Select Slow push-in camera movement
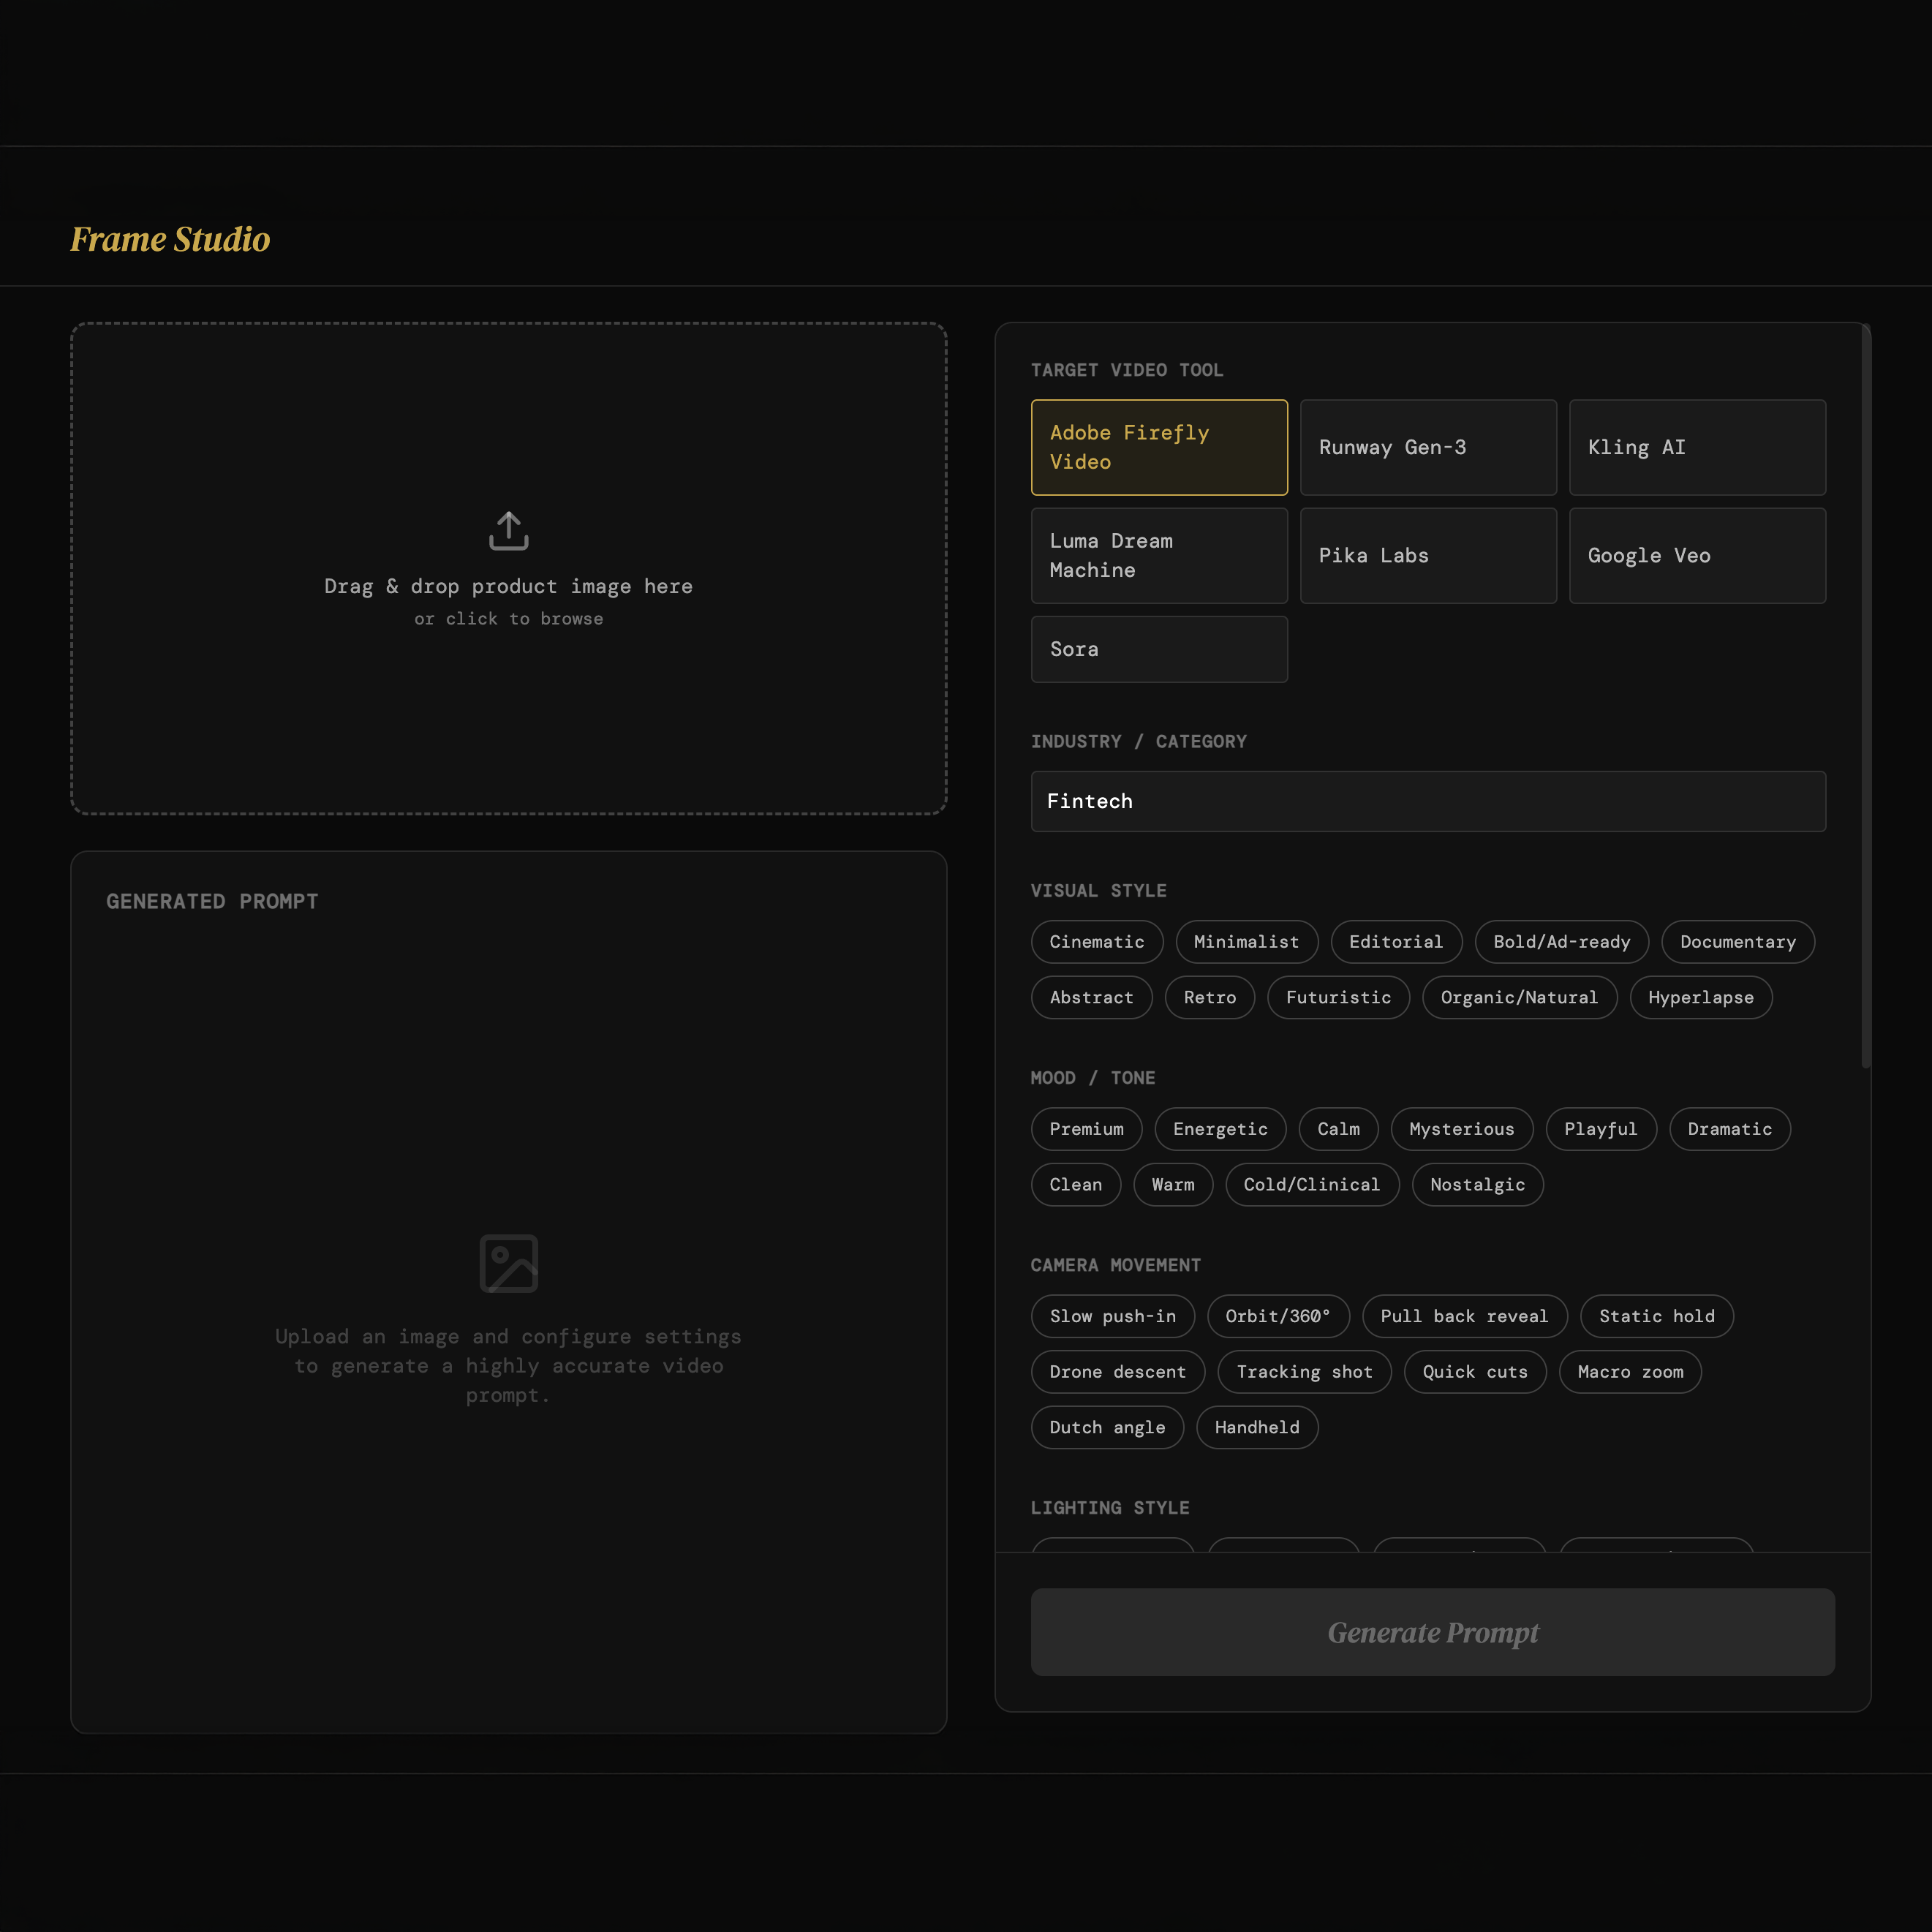 pos(1113,1316)
